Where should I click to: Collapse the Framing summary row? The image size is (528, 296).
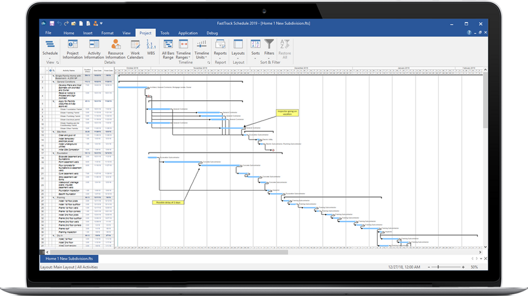(x=54, y=198)
